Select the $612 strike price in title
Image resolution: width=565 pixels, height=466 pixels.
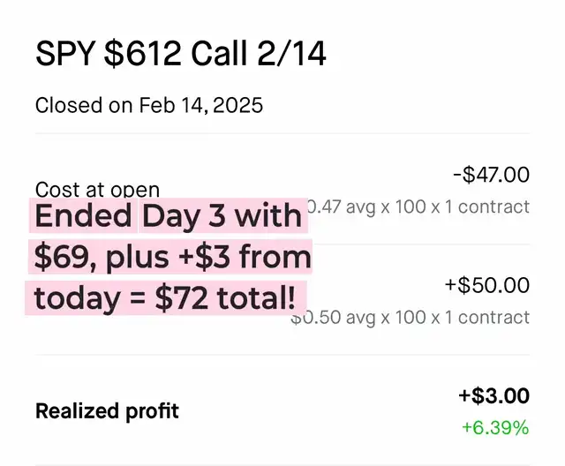click(143, 54)
